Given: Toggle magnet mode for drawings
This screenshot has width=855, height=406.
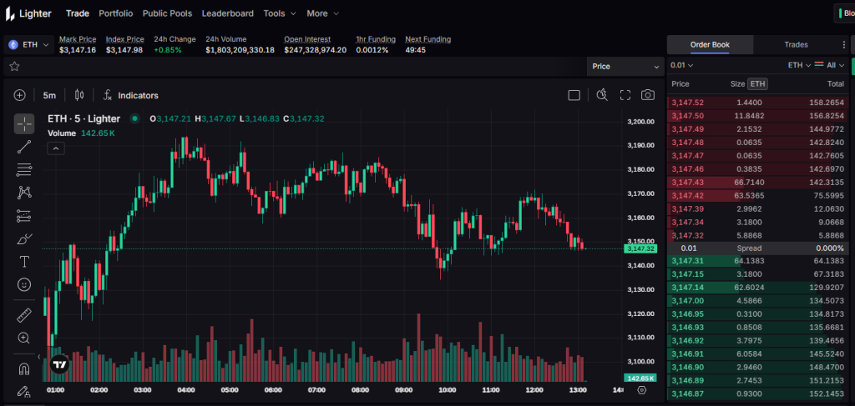Looking at the screenshot, I should [x=24, y=368].
